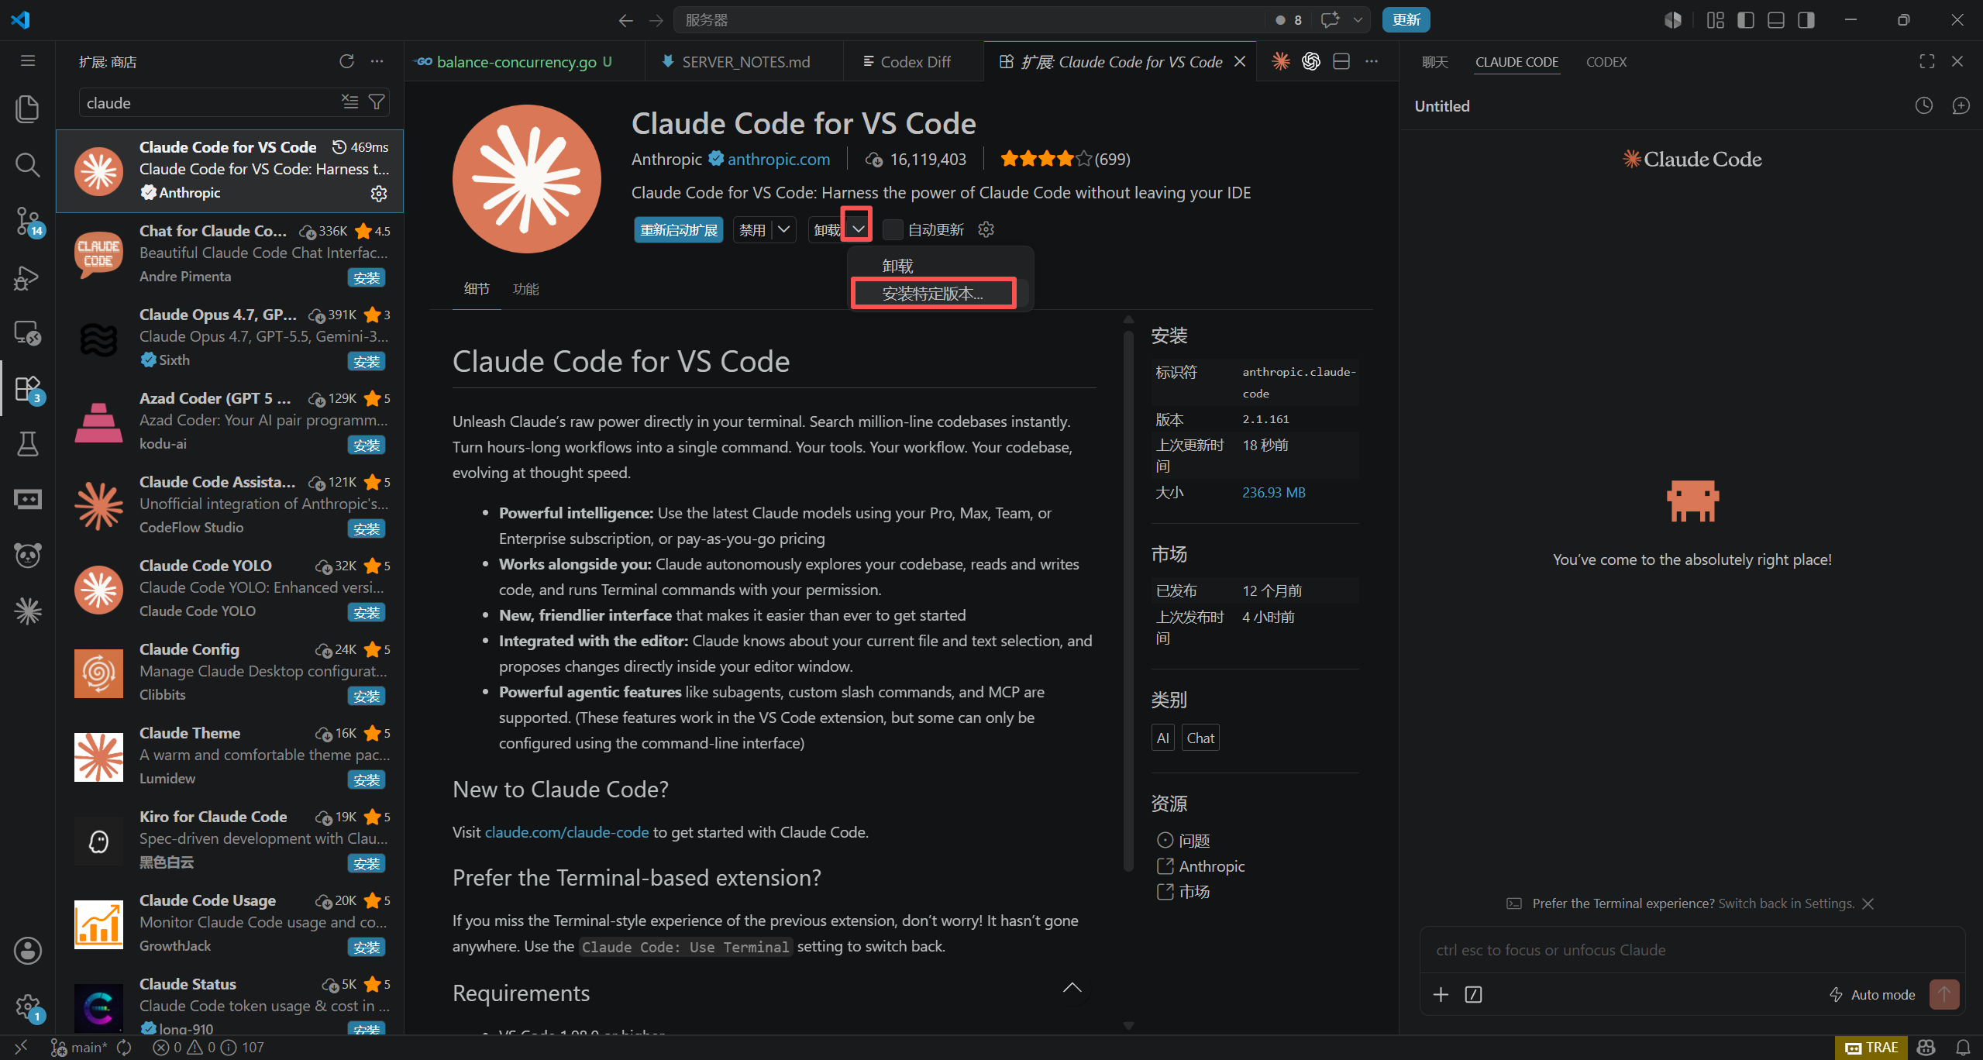Image resolution: width=1983 pixels, height=1060 pixels.
Task: Click main* branch in status bar
Action: tap(80, 1048)
